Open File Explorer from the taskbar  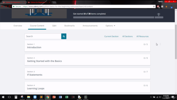point(28,97)
